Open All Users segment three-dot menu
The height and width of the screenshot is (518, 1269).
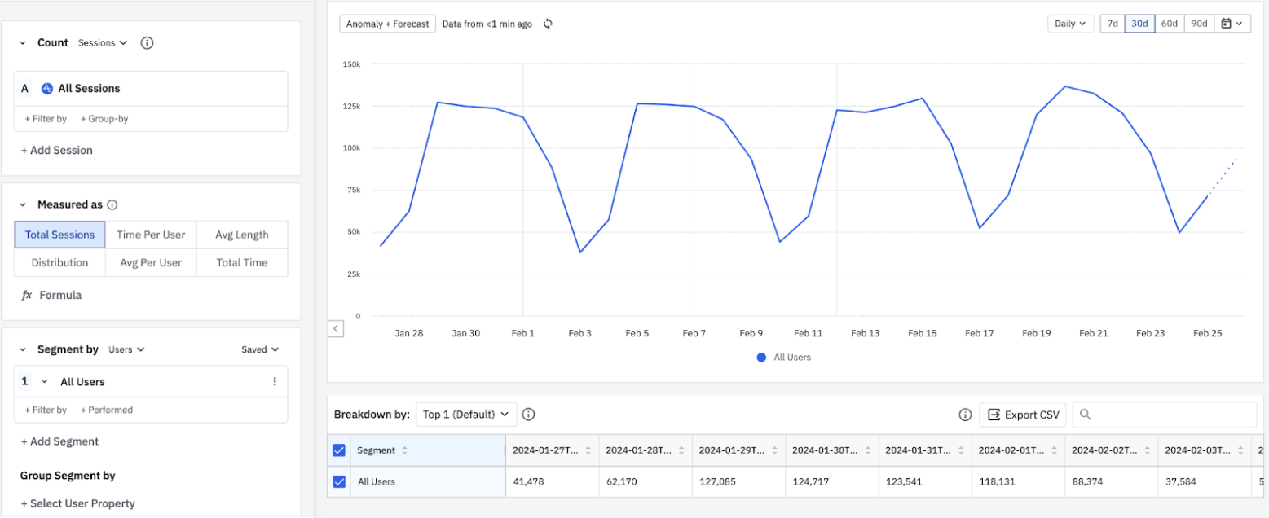pos(275,382)
